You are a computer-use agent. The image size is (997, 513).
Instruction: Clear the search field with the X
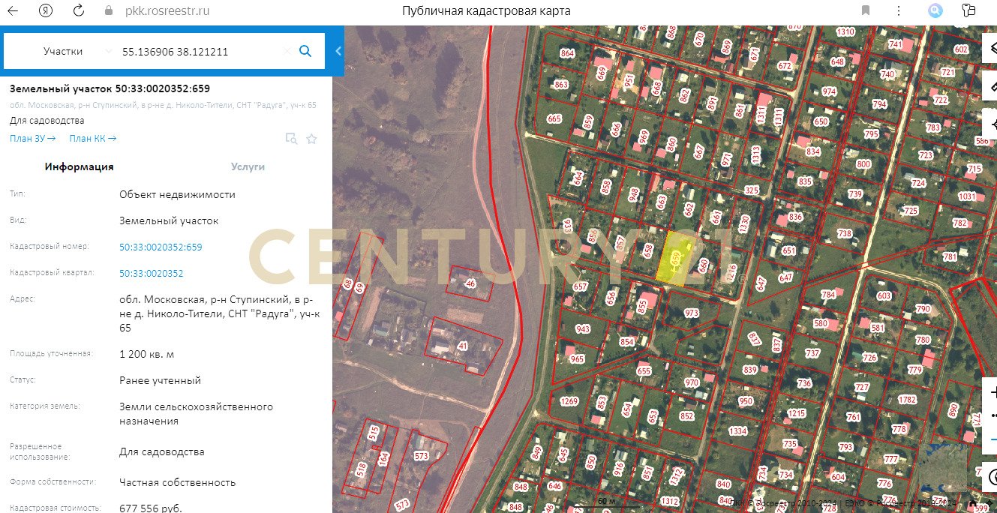coord(287,51)
